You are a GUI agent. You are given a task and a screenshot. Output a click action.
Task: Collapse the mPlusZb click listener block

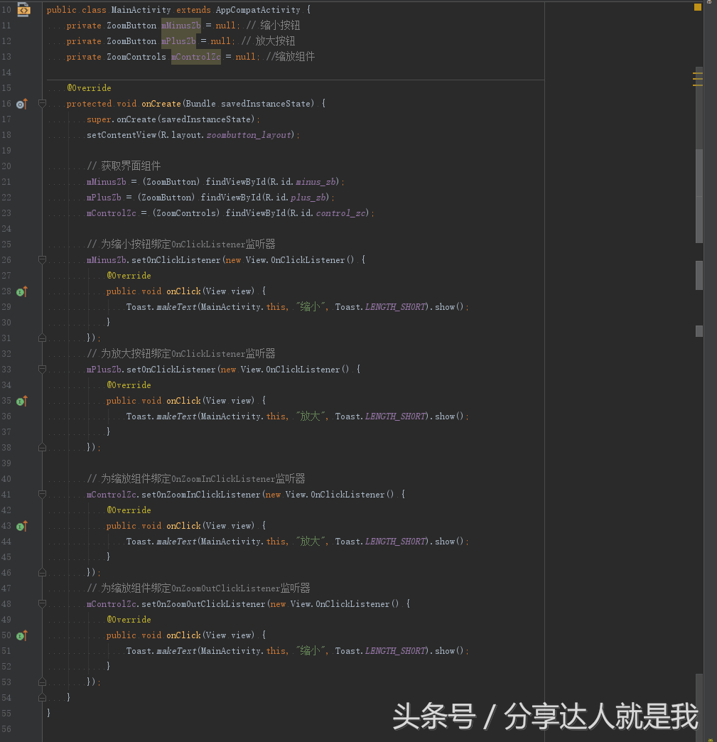41,369
